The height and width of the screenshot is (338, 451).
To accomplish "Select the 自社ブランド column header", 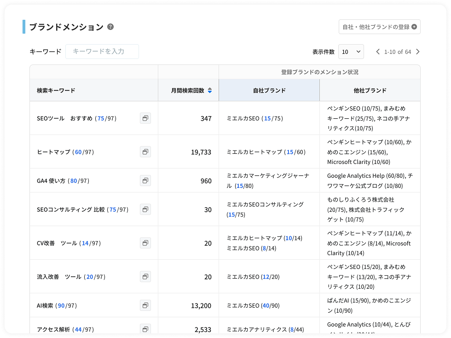I will 269,90.
